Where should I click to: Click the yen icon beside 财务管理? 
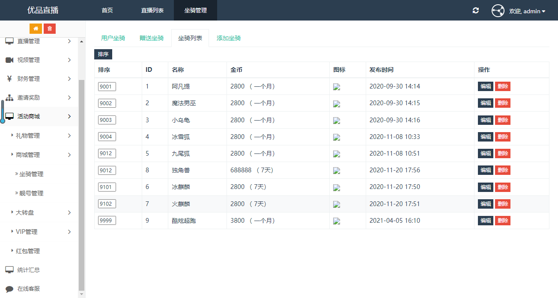click(9, 79)
